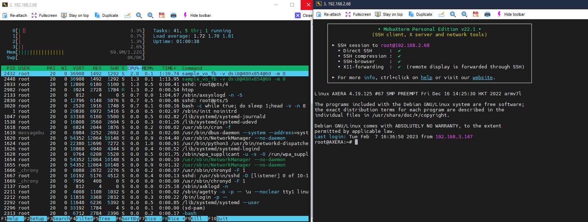
Task: Click the Mem usage bar in htop
Action: pyautogui.click(x=75, y=52)
